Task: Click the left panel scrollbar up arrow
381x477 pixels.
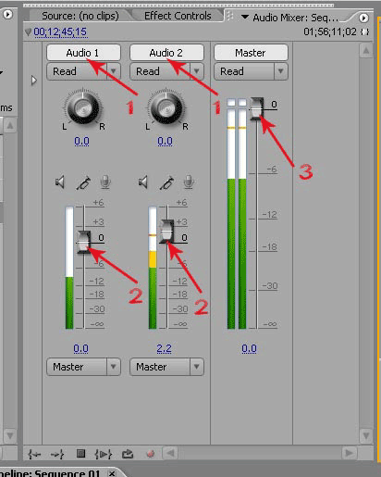Action: tap(10, 126)
